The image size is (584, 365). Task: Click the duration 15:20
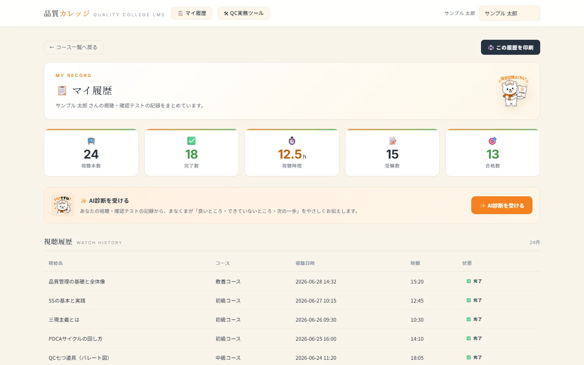coord(417,281)
